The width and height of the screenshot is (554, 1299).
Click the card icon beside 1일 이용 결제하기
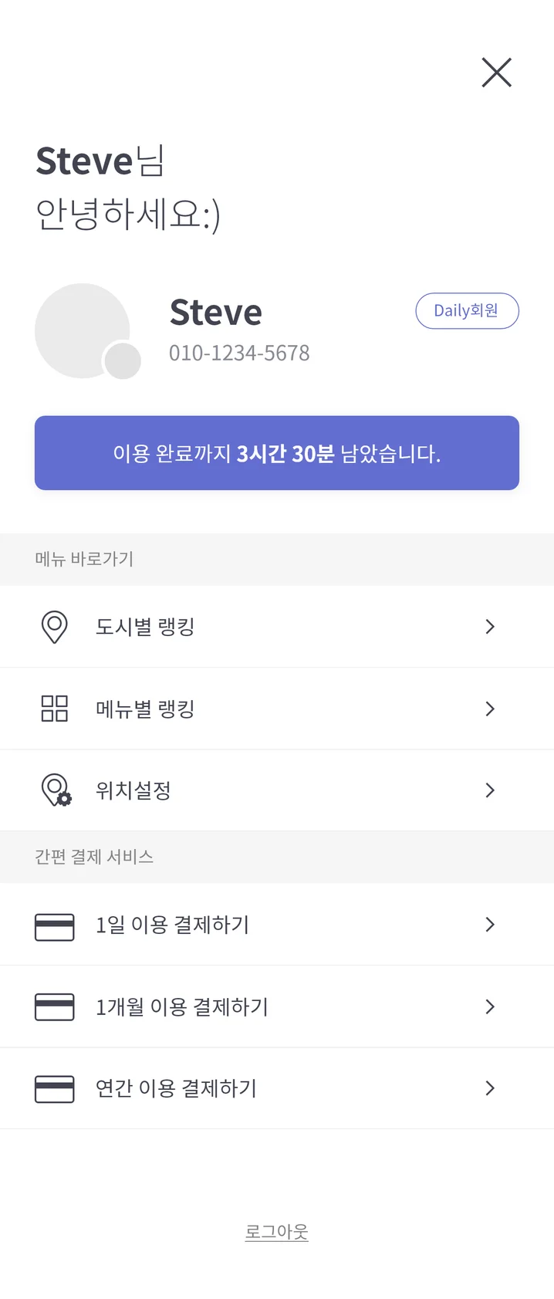pos(54,925)
